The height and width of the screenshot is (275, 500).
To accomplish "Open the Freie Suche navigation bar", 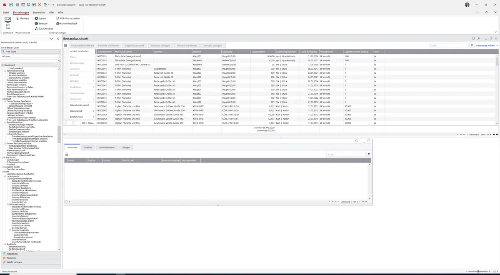I will click(x=30, y=51).
